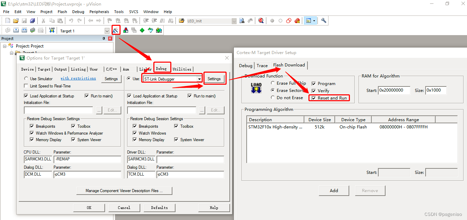
Task: Select the Erase Full Chip radio button
Action: pyautogui.click(x=273, y=83)
